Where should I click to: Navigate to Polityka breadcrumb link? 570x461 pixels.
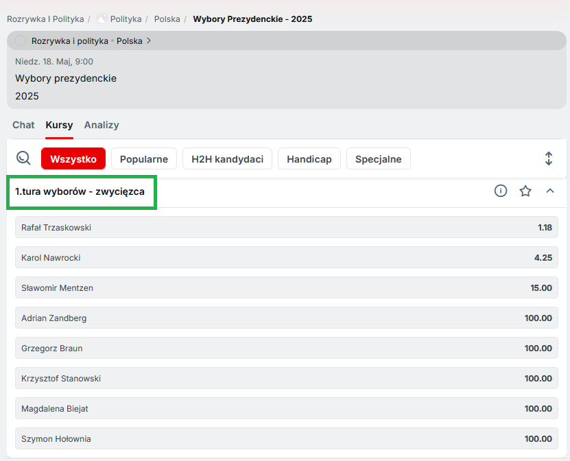click(x=126, y=19)
